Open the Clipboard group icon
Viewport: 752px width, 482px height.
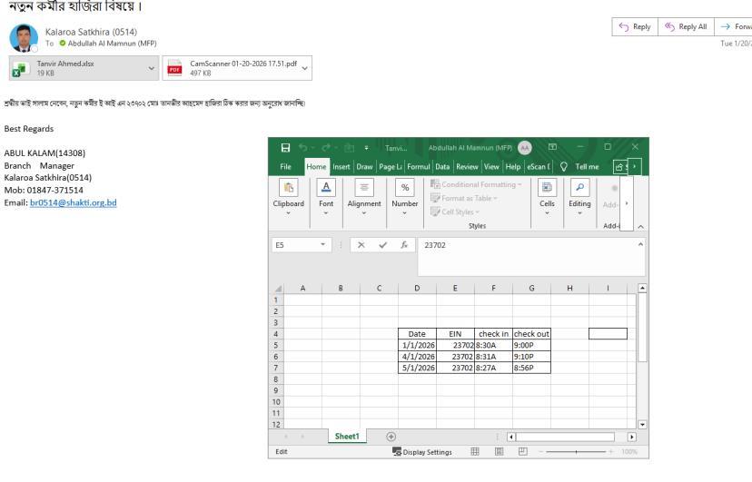pos(290,204)
